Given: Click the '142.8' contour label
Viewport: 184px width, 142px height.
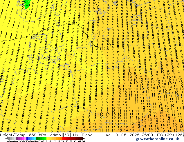Looking at the screenshot, I should 104,49.
